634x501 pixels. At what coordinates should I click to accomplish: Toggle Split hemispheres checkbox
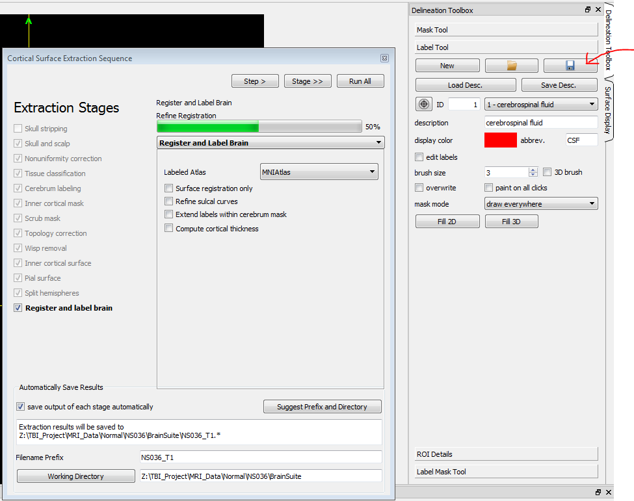coord(18,293)
